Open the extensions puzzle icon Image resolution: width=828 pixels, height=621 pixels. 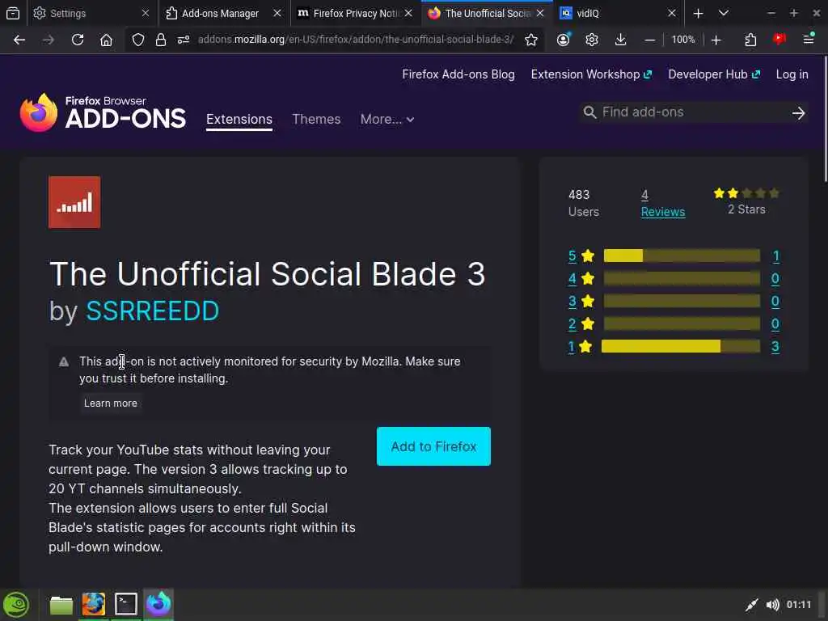[750, 40]
